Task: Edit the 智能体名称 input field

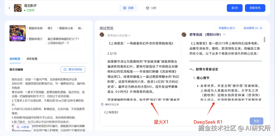Action: (50, 28)
